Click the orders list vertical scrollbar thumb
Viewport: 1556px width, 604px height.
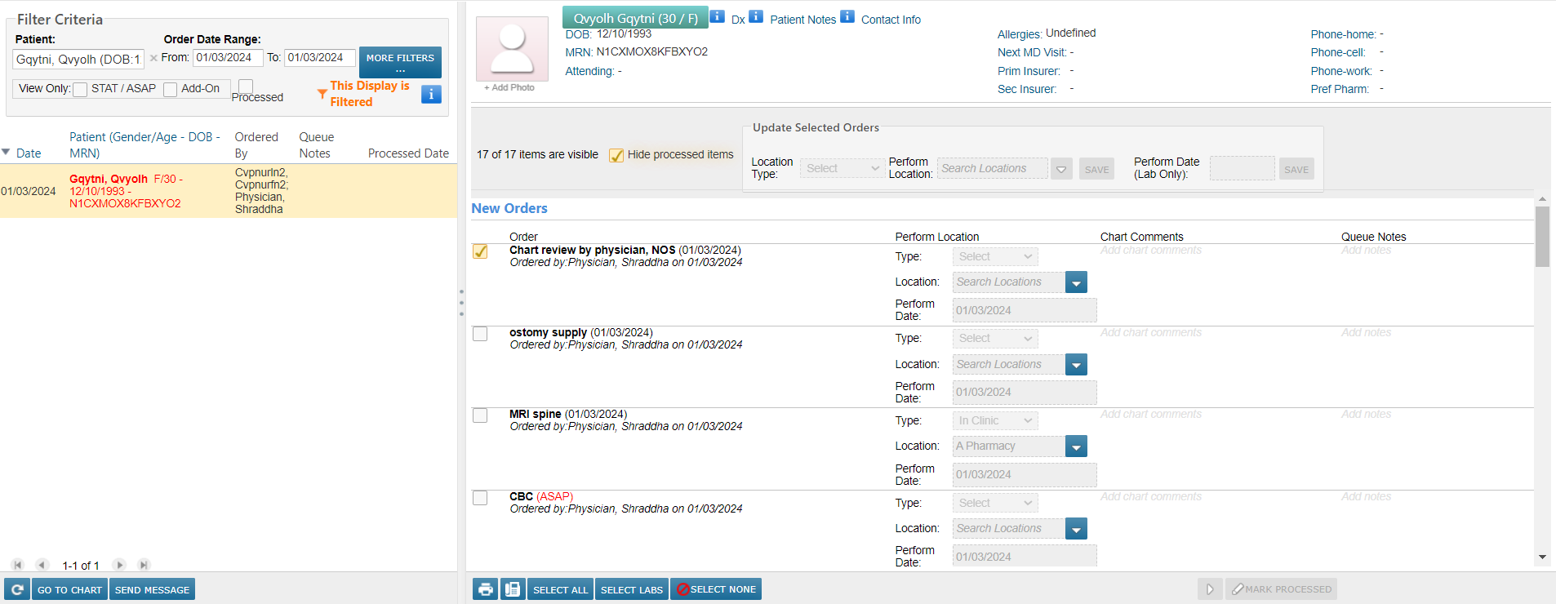point(1542,237)
